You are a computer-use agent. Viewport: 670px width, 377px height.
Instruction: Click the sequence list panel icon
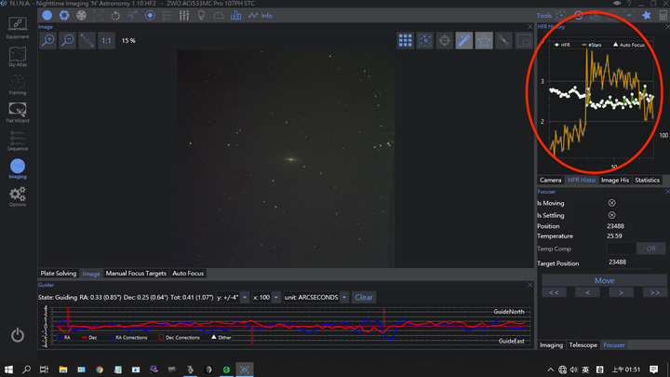pos(167,16)
